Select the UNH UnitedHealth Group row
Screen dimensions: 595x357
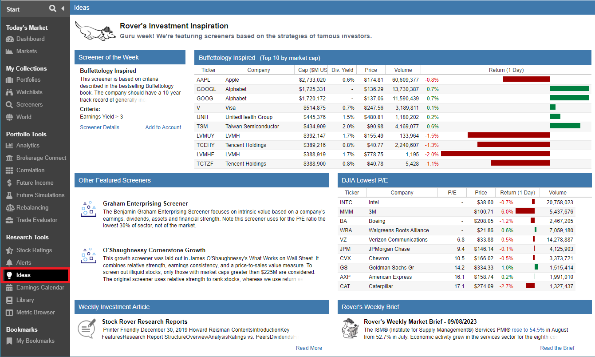click(393, 117)
